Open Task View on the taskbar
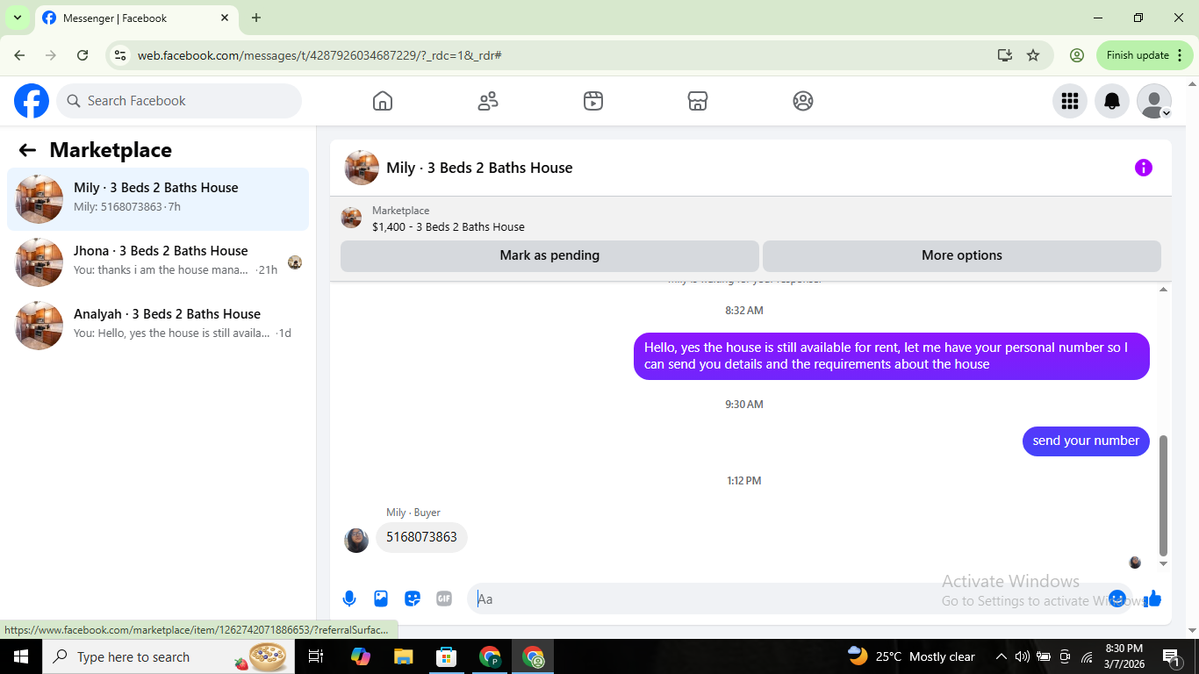 (x=316, y=656)
